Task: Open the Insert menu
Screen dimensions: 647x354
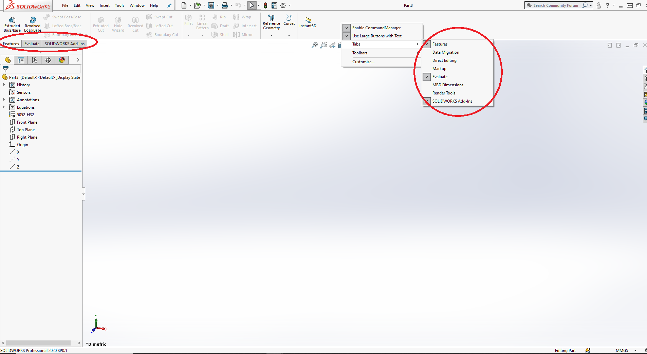Action: coord(105,5)
